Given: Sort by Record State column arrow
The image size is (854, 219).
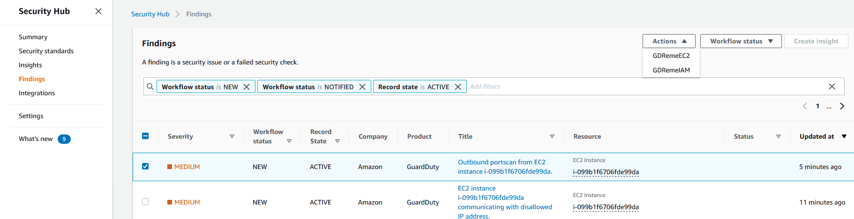Looking at the screenshot, I should pos(337,141).
